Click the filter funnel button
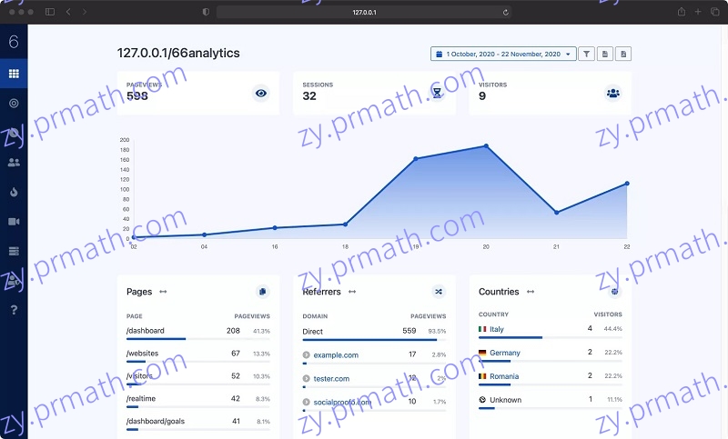 click(x=586, y=54)
